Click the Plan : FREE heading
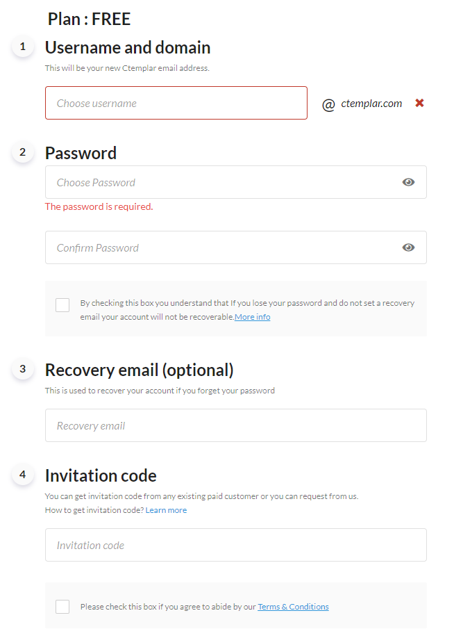 (89, 19)
